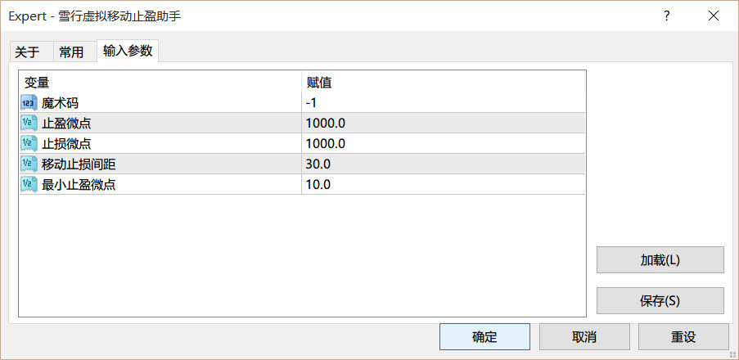Switch to the 常用 tab
This screenshot has width=739, height=360.
coord(72,52)
